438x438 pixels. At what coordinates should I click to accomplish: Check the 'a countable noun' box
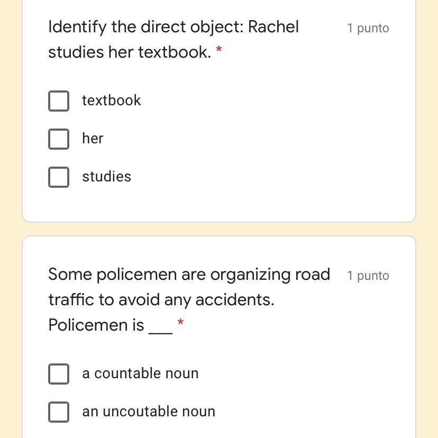coord(59,373)
